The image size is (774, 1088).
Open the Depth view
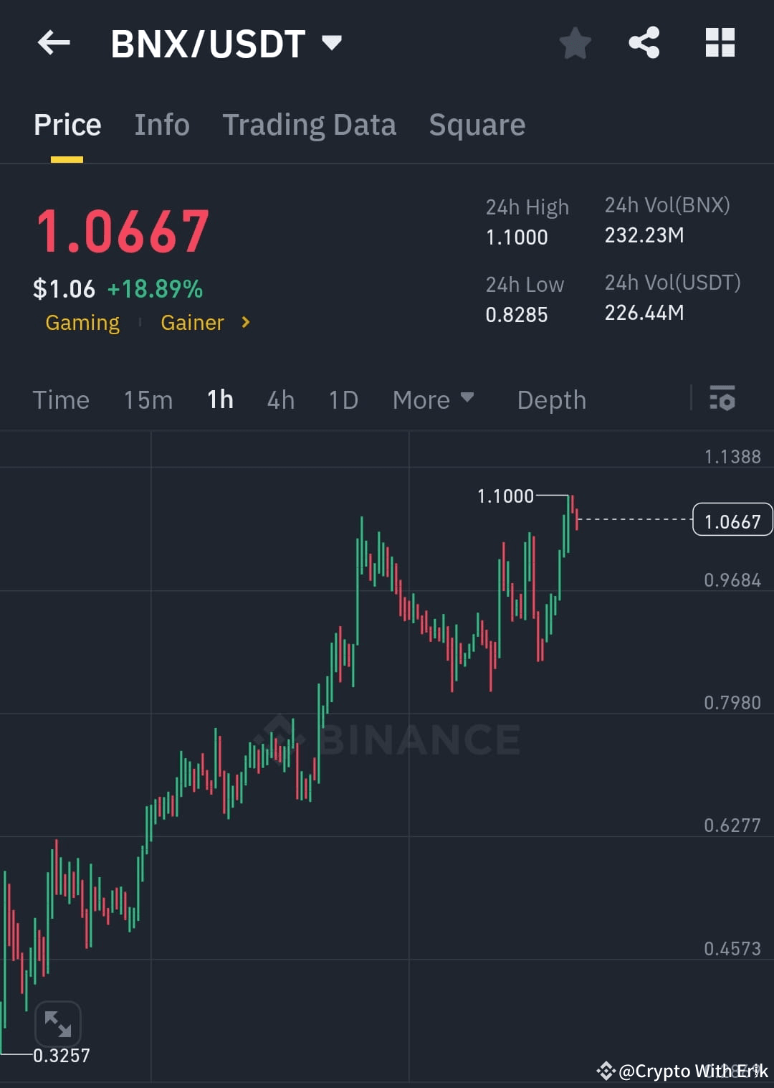pyautogui.click(x=551, y=399)
